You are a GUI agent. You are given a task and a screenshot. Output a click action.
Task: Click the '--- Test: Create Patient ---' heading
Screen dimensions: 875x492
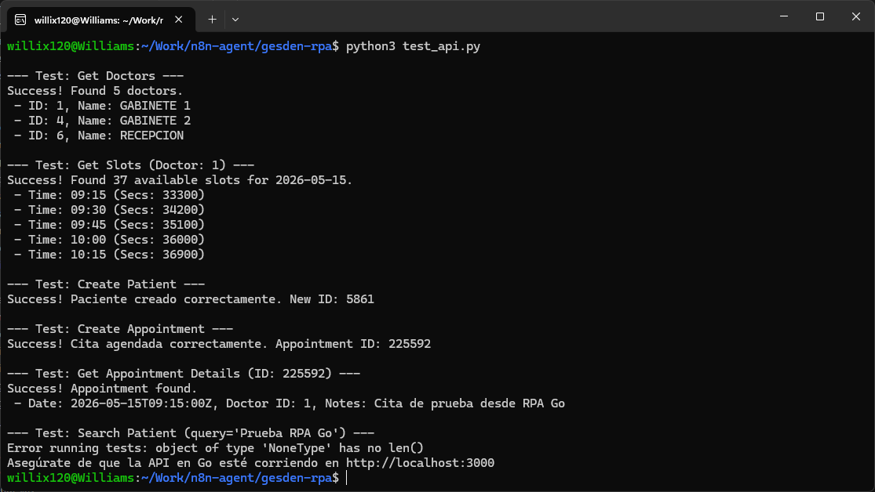coord(106,284)
